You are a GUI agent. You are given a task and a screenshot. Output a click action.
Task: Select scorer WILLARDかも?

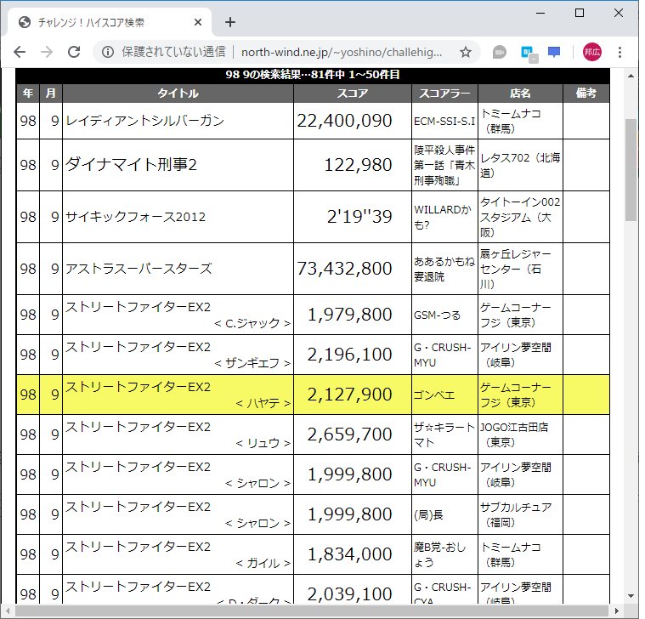(x=443, y=218)
